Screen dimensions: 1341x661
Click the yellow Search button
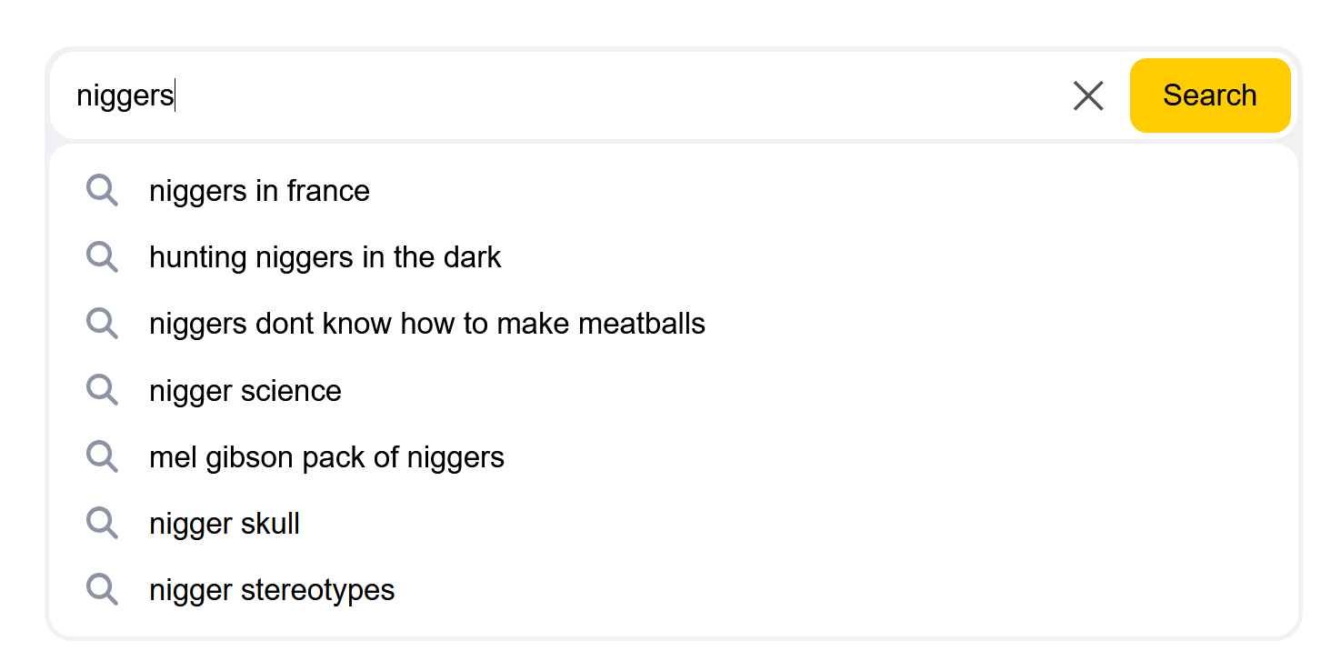pyautogui.click(x=1210, y=95)
